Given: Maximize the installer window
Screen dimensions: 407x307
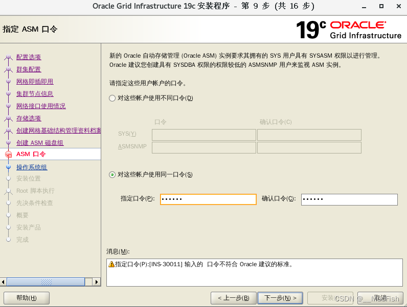Looking at the screenshot, I should click(x=381, y=6).
